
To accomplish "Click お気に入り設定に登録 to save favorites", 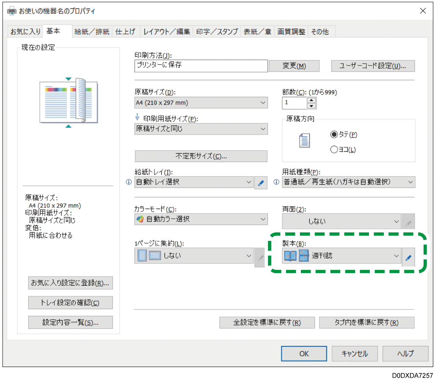I will click(70, 283).
